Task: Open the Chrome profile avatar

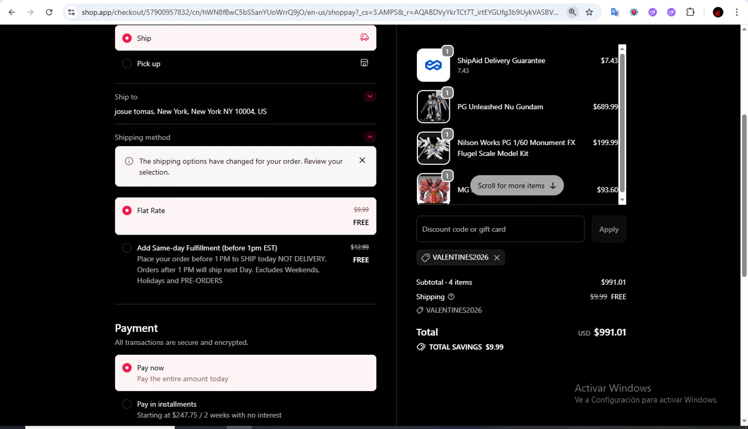Action: point(718,12)
